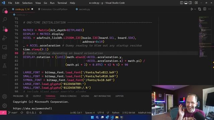The width and height of the screenshot is (214, 120).
Task: Synchronize changes icon in status bar
Action: pyautogui.click(x=22, y=113)
